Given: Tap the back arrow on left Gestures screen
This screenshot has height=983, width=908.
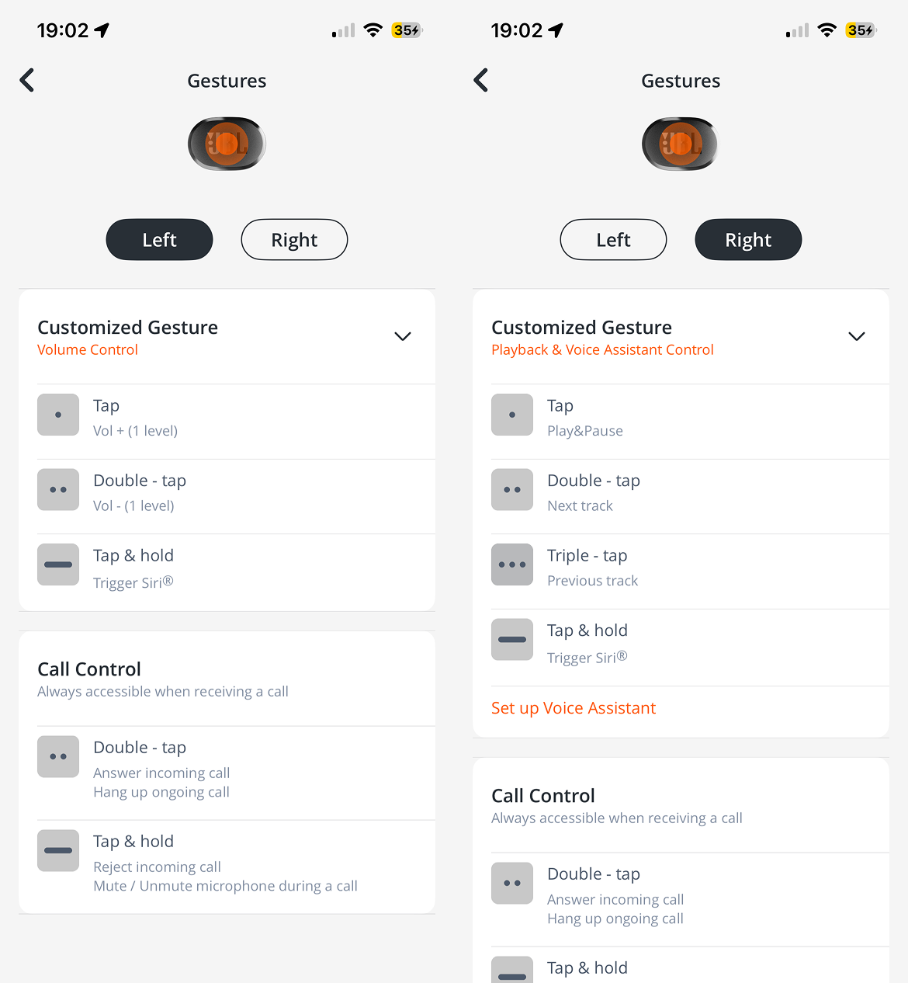Looking at the screenshot, I should click(x=27, y=80).
